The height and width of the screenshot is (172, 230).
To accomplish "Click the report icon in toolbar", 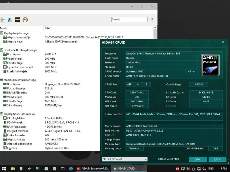I will click(3, 20).
